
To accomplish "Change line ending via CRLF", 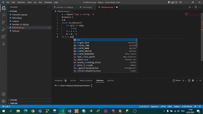I will [x=170, y=106].
